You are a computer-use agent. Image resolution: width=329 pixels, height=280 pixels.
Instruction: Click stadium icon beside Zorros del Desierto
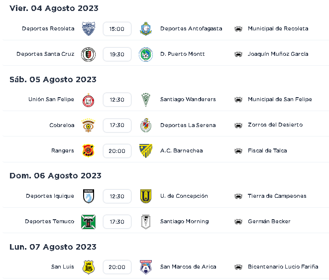click(238, 126)
